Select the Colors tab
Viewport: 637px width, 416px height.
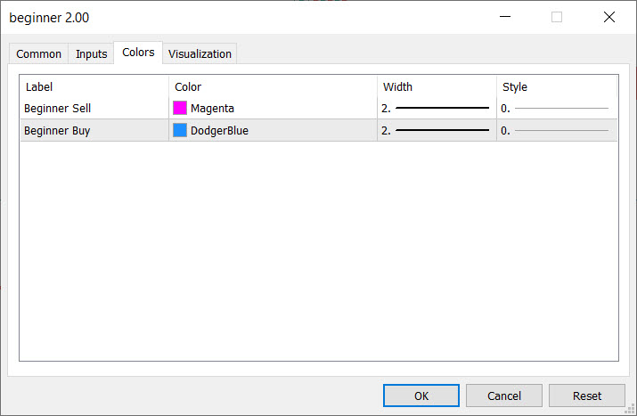pos(138,53)
